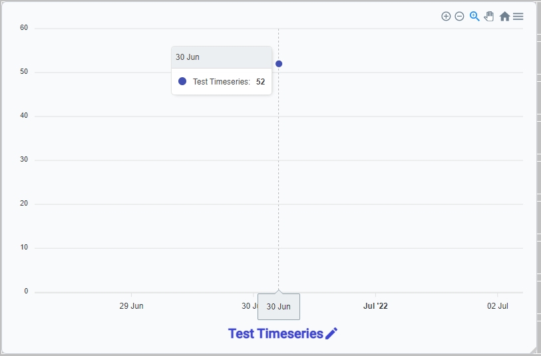Click the blue series marker in tooltip
Screen dimensions: 541x356
pos(182,81)
